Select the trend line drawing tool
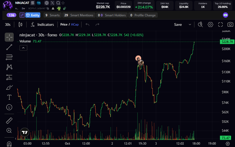 (9, 47)
